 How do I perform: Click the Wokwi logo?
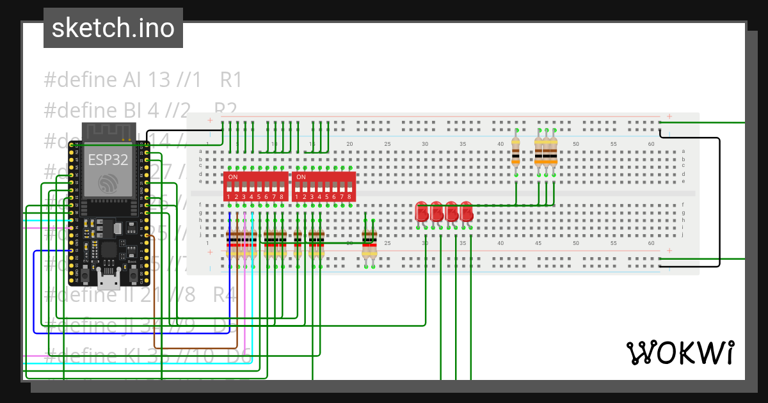point(680,352)
